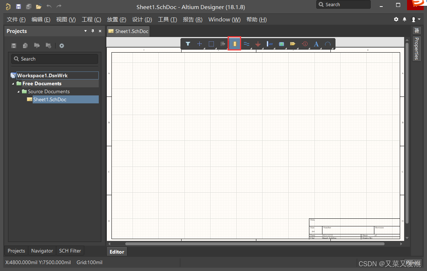Open the notifications bell icon
The height and width of the screenshot is (271, 427).
tap(404, 20)
